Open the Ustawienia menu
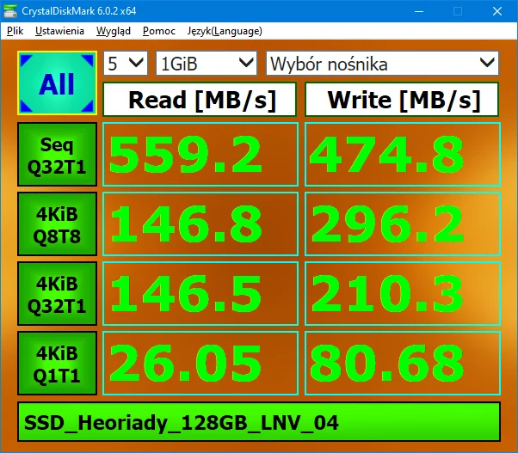The height and width of the screenshot is (453, 518). [59, 31]
